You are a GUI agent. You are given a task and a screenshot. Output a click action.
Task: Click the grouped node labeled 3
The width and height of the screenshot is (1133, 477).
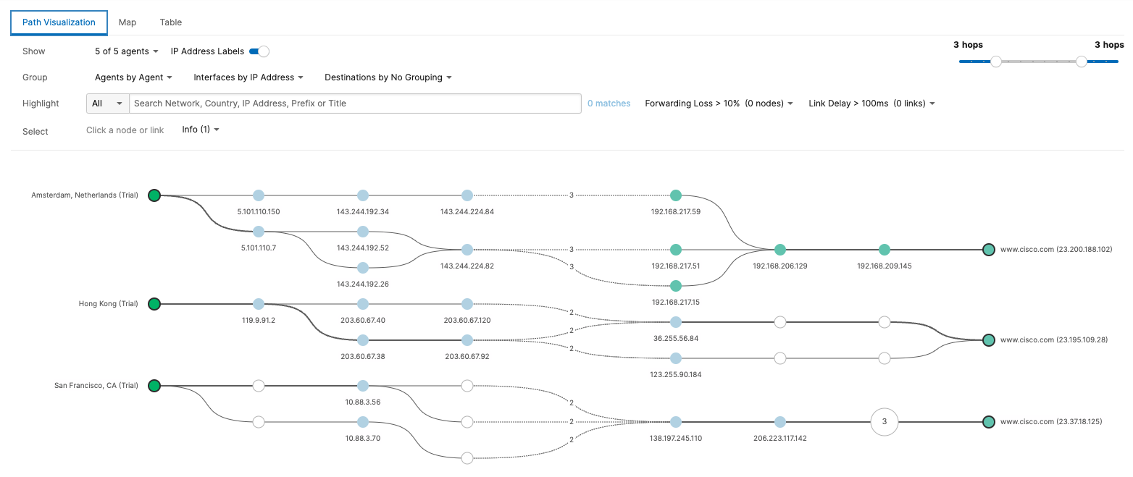884,422
